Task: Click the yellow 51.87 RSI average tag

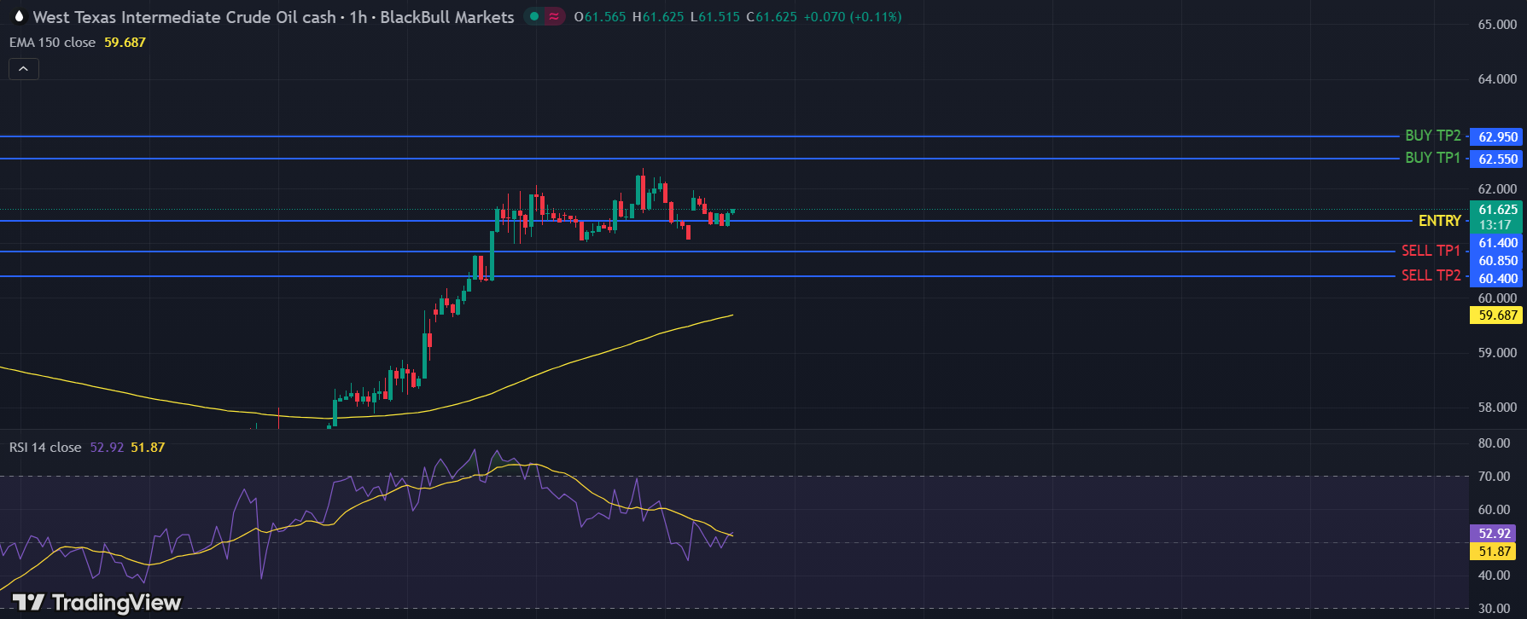Action: click(1494, 552)
